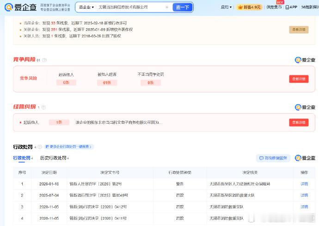Open the 查企业 search type dropdown
Viewport: 319px width, 226px height.
tap(86, 7)
